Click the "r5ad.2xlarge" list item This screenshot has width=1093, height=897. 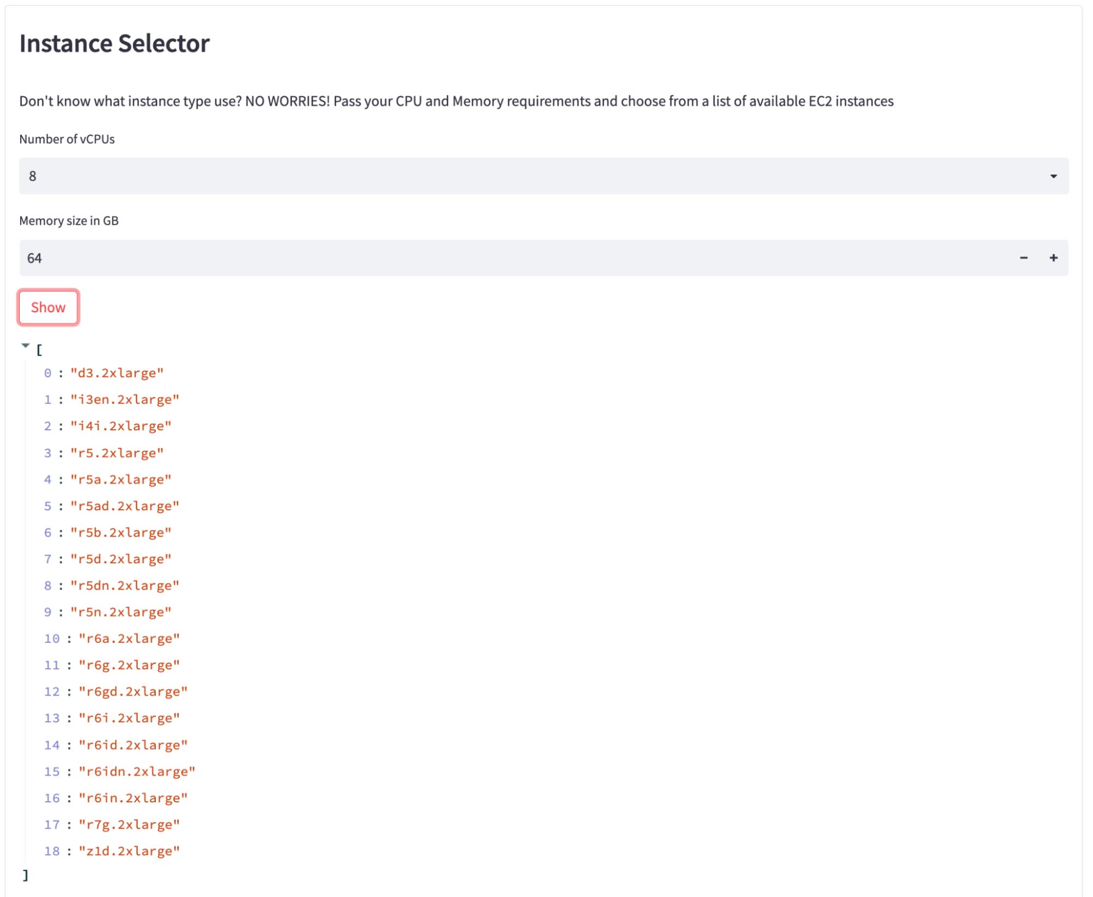point(125,506)
